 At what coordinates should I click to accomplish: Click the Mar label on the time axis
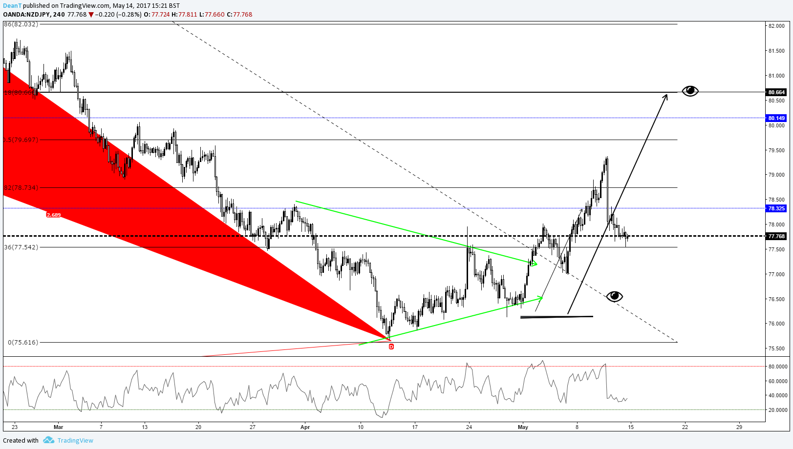click(x=59, y=427)
